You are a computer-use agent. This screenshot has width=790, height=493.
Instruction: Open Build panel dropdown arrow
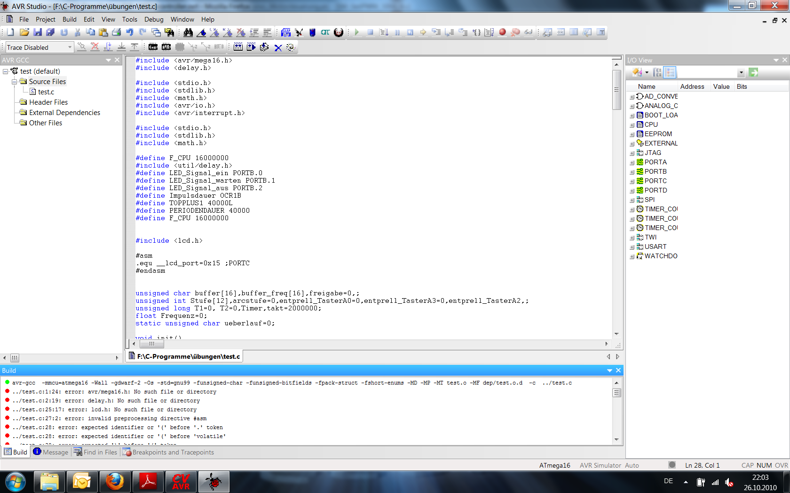610,370
